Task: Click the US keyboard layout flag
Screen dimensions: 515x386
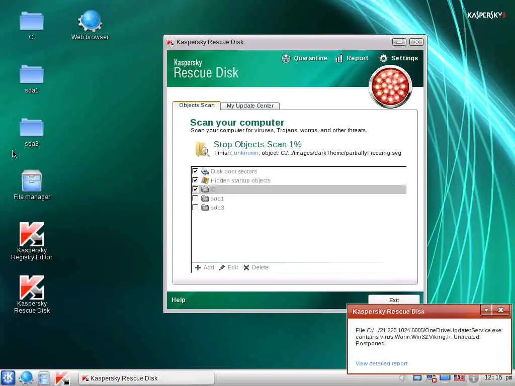Action: point(459,378)
